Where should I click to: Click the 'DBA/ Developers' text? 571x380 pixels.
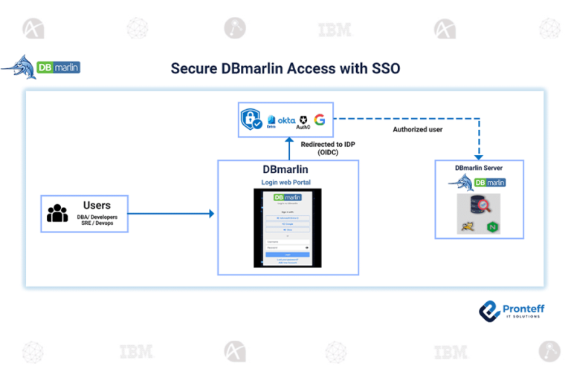click(97, 217)
